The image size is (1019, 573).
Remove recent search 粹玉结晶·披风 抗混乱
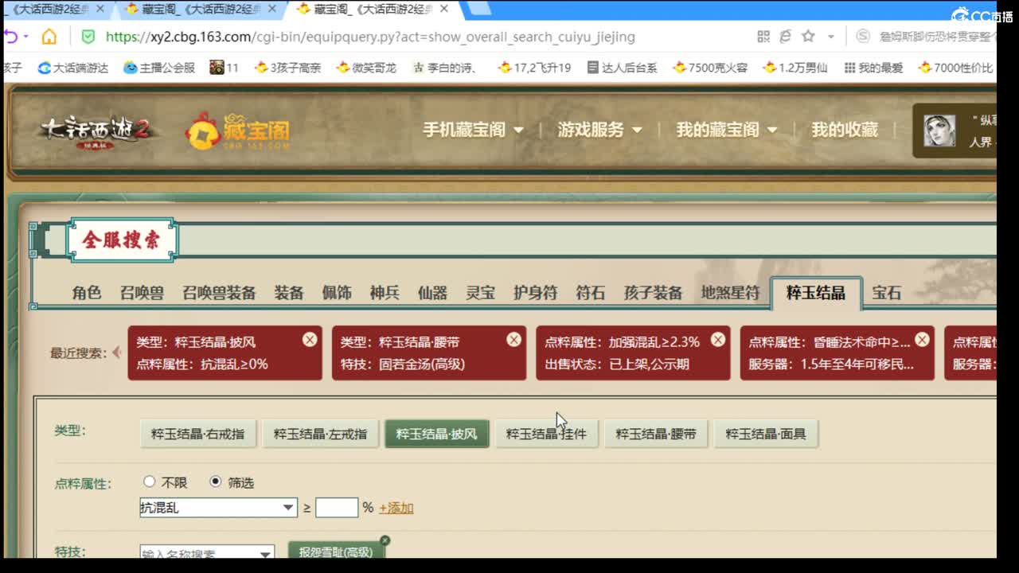(x=310, y=340)
